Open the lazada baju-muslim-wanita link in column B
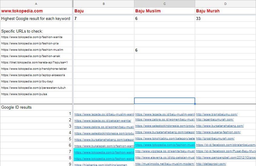Viewport: 256px width, 166px height. point(104,114)
